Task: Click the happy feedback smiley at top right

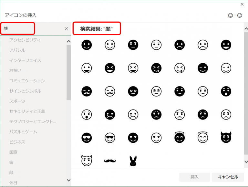Action: (231, 15)
